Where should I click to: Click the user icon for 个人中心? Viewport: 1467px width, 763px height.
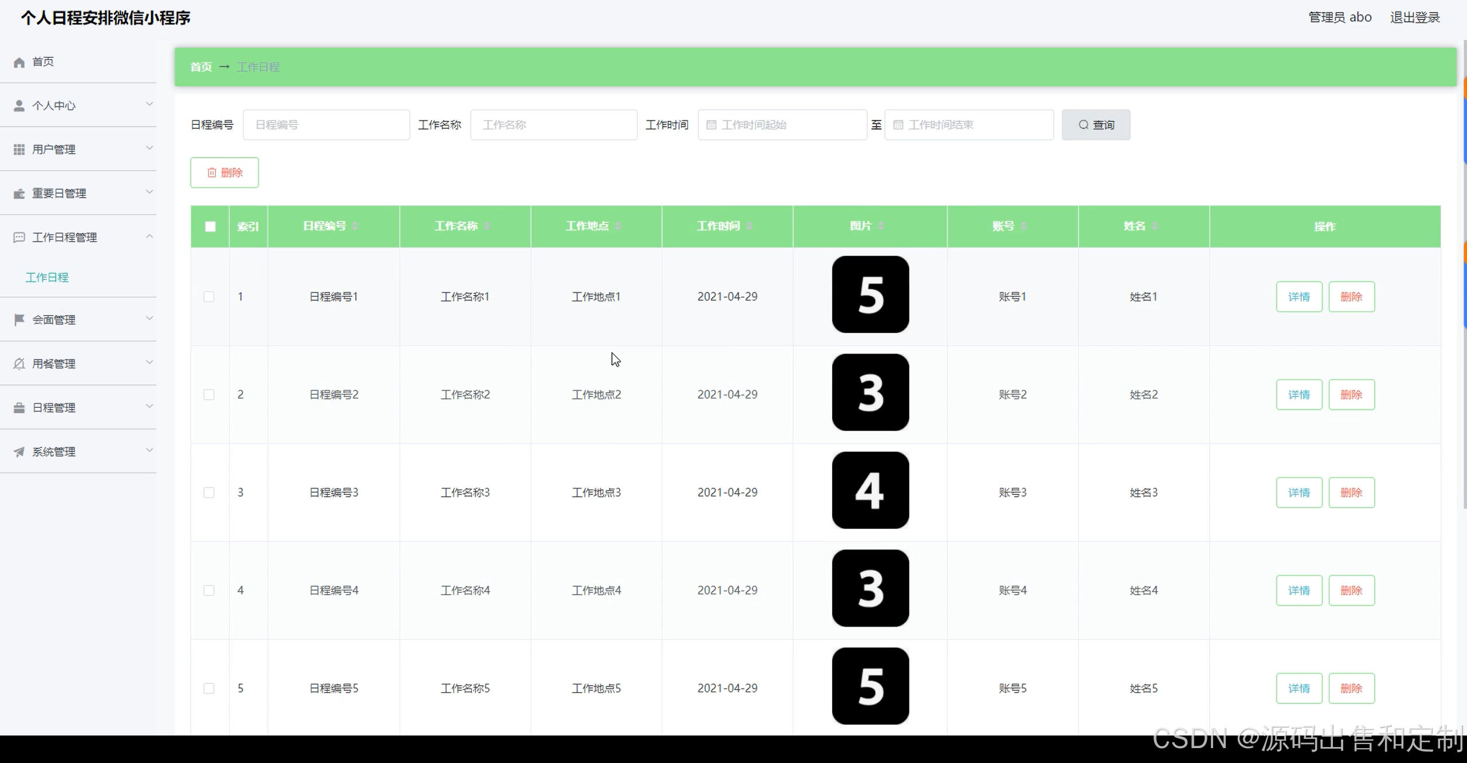tap(19, 106)
